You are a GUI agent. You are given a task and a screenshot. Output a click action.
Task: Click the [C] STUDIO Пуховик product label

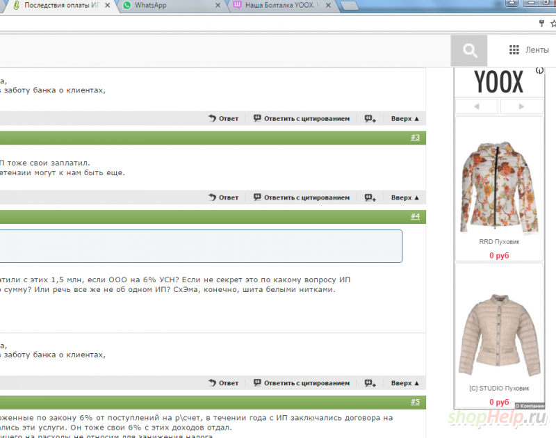(x=499, y=389)
